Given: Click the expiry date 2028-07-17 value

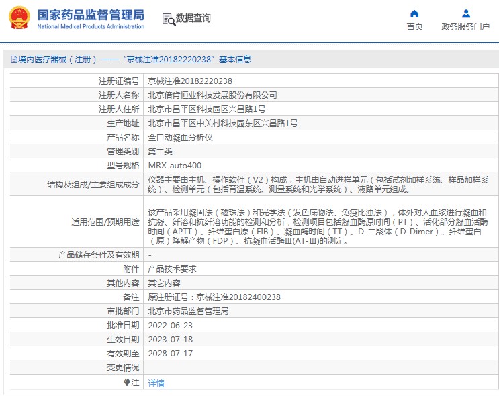Looking at the screenshot, I should click(x=170, y=353).
